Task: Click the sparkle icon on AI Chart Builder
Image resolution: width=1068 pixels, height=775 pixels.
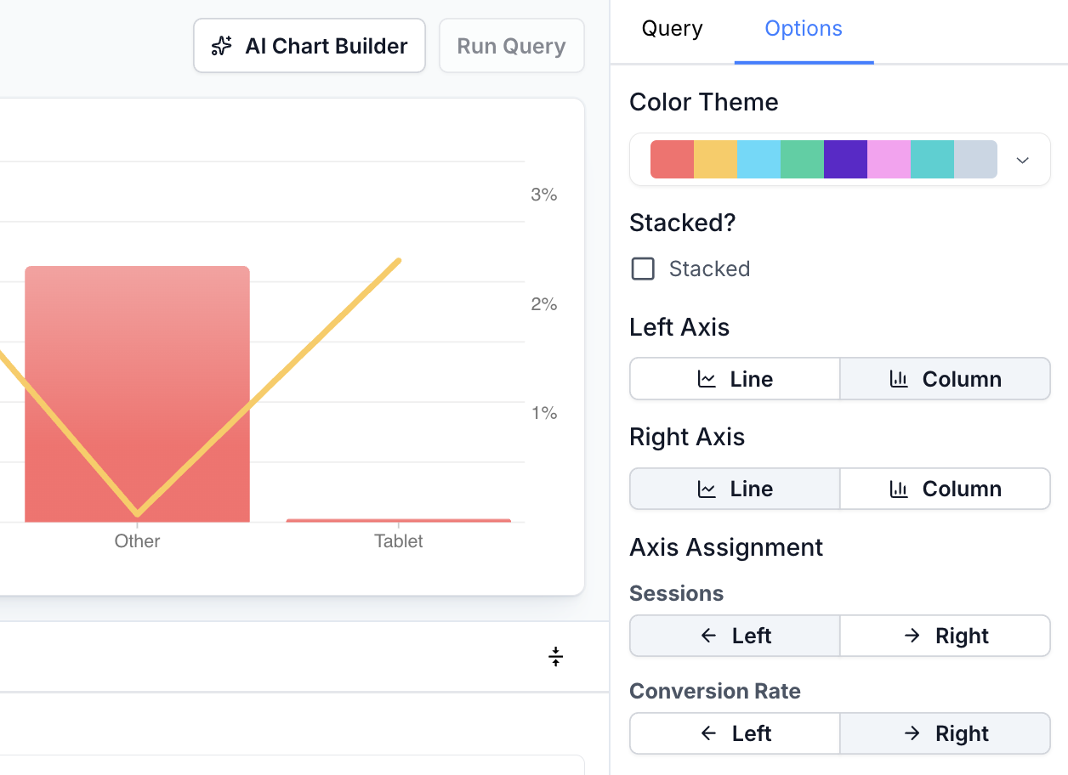Action: (x=222, y=46)
